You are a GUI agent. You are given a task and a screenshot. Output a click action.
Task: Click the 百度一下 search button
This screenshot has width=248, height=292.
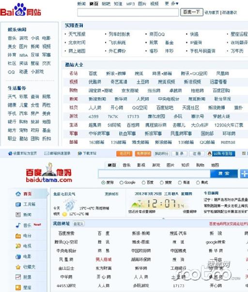(x=191, y=12)
